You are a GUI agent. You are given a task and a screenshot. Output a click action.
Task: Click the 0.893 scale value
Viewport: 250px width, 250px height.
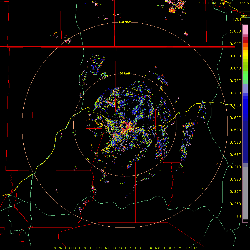[x=235, y=56]
